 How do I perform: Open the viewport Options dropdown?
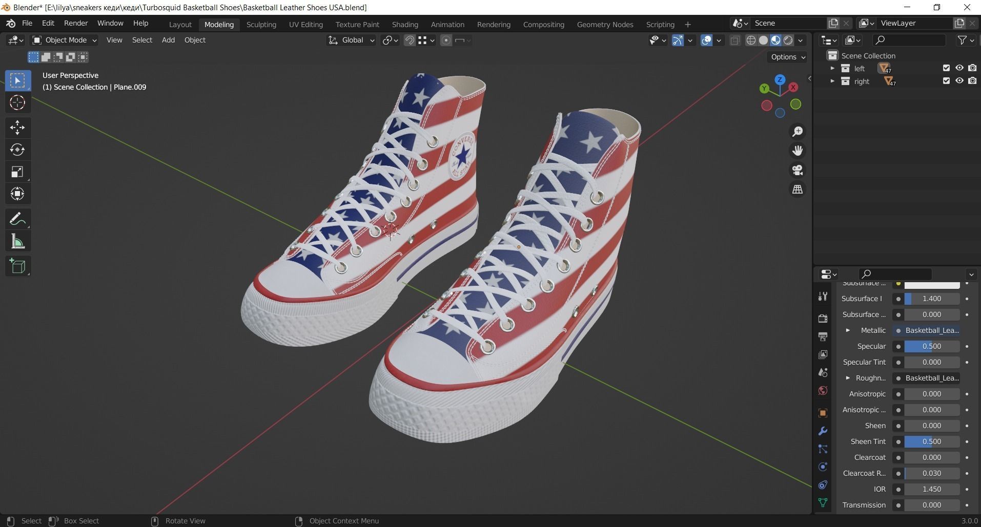(787, 57)
